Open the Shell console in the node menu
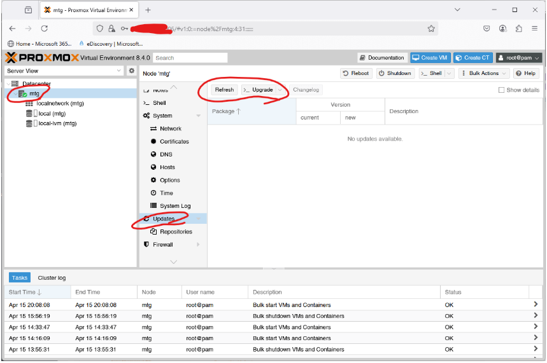The height and width of the screenshot is (363, 547). (x=159, y=103)
